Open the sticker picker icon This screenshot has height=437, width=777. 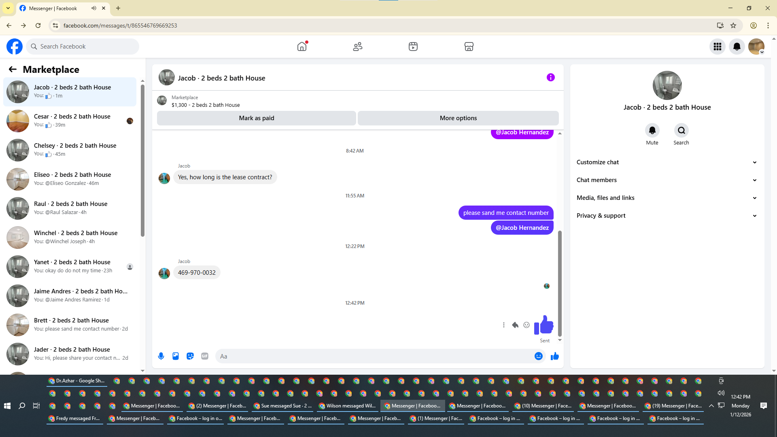[x=190, y=356]
